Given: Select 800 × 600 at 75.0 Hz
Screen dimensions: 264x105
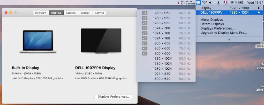Looking at the screenshot, I should (166, 48).
